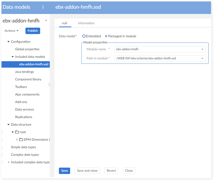Click the root folder icon
This screenshot has width=214, height=181.
click(17, 132)
